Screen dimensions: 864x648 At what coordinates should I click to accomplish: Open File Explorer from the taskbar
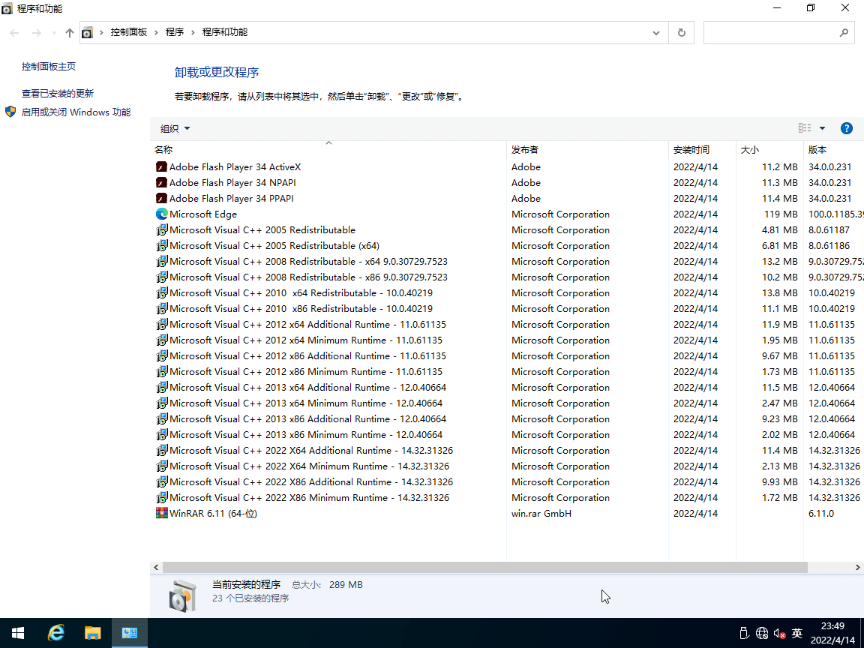point(92,633)
